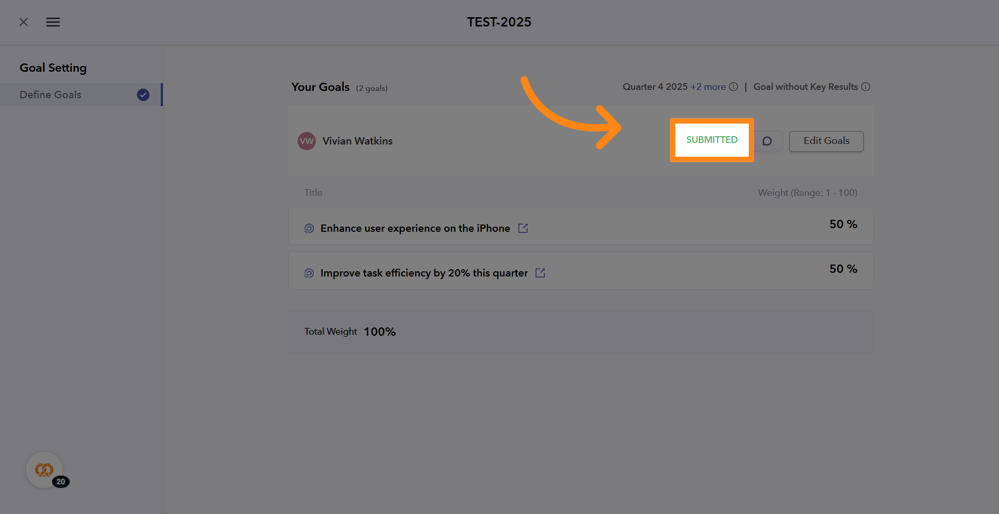Click the goal icon beside 'Enhance user experience'
Image resolution: width=999 pixels, height=514 pixels.
pos(309,228)
